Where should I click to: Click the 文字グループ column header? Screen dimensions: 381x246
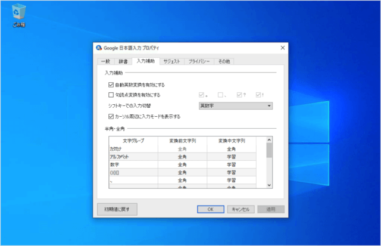[x=133, y=141]
